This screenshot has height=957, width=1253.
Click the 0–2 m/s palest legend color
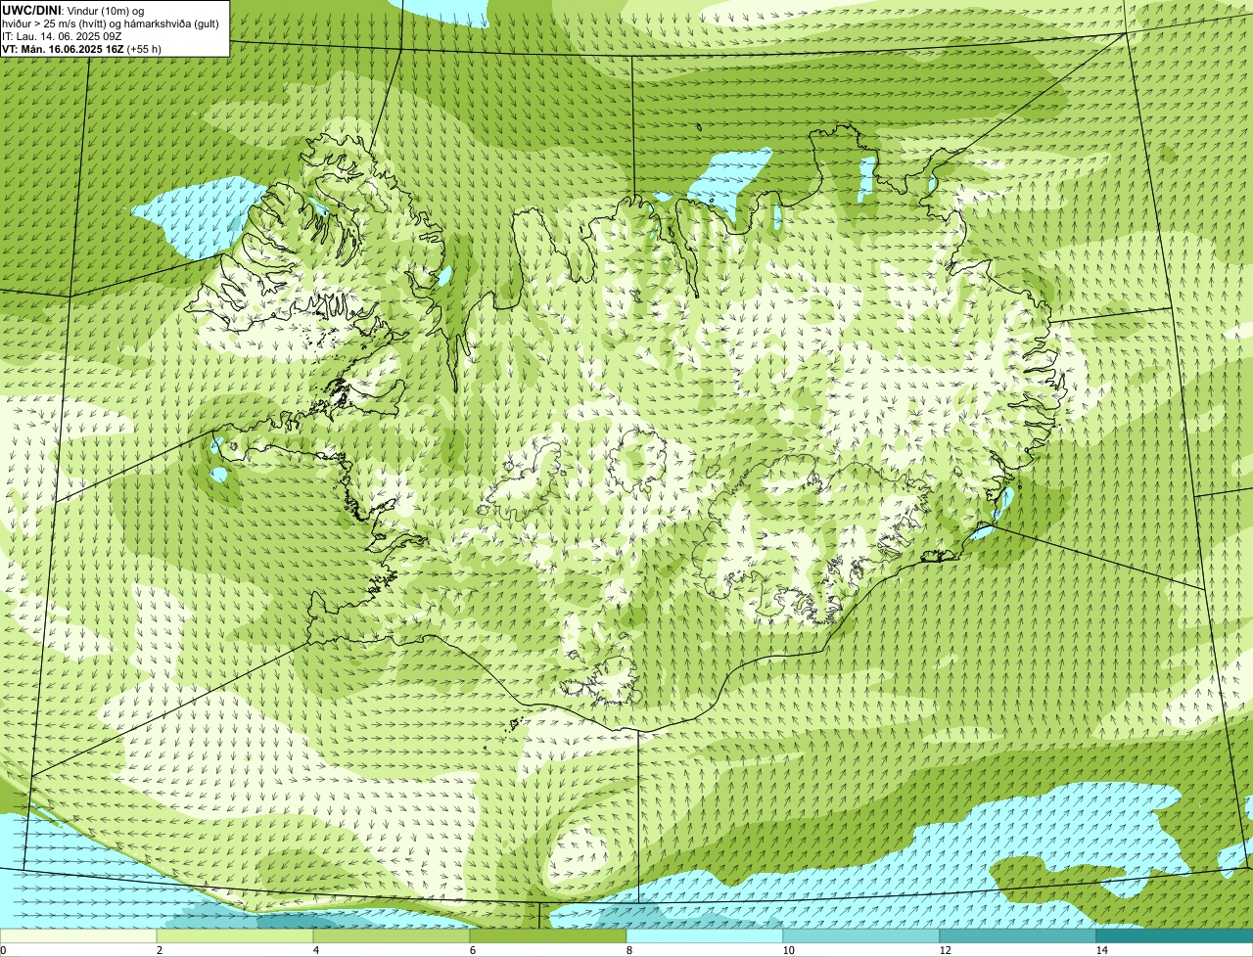(78, 935)
